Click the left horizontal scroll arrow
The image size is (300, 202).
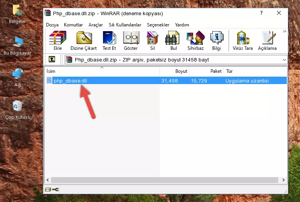click(x=48, y=180)
